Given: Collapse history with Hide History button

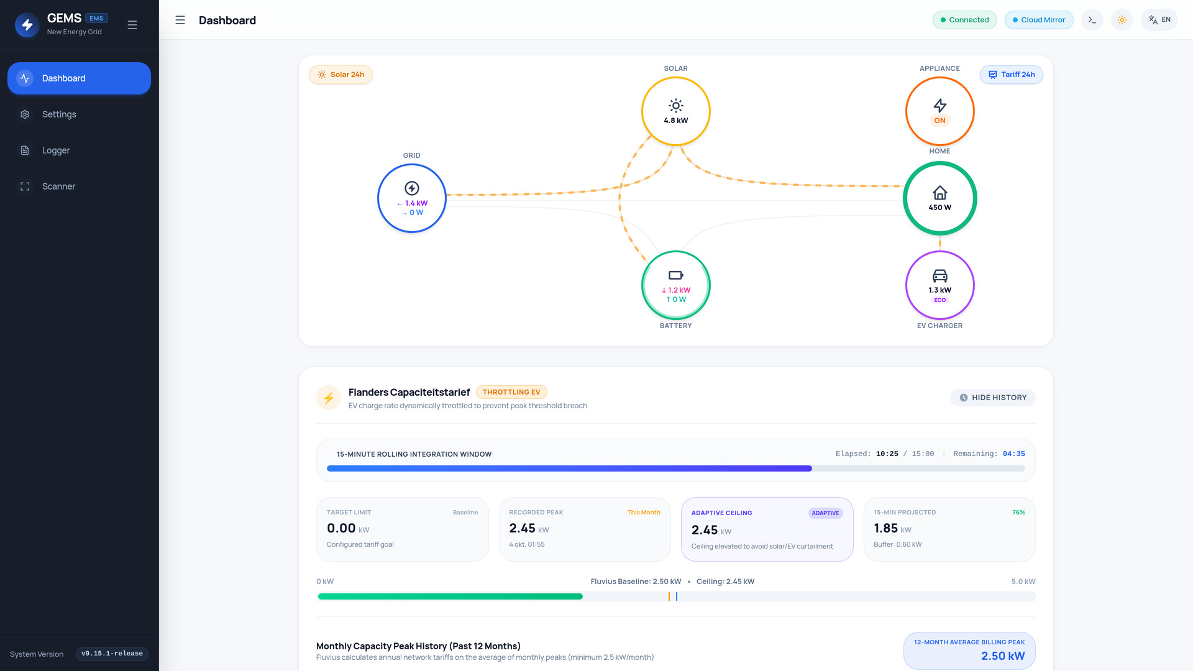Looking at the screenshot, I should [x=993, y=398].
